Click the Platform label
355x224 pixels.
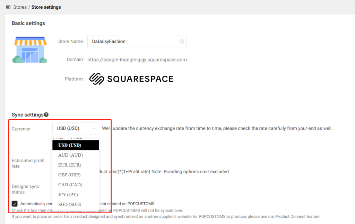point(75,79)
